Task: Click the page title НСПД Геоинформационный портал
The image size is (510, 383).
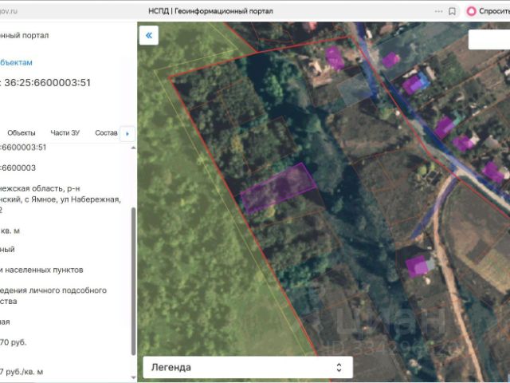Action: 210,11
